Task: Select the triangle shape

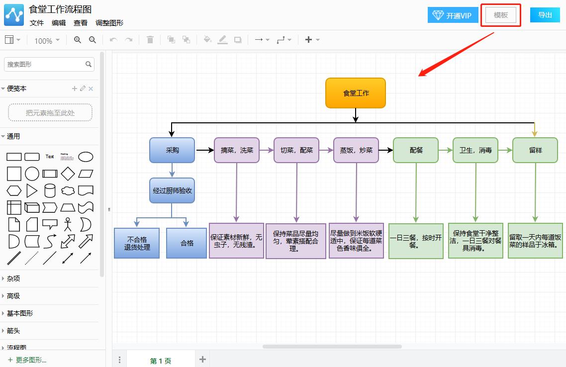Action: (x=32, y=190)
